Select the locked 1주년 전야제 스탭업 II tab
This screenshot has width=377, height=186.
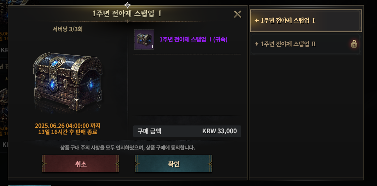tap(306, 44)
